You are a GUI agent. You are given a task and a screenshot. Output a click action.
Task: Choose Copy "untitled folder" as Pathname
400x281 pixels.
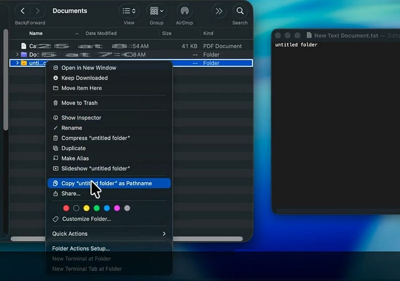(109, 183)
